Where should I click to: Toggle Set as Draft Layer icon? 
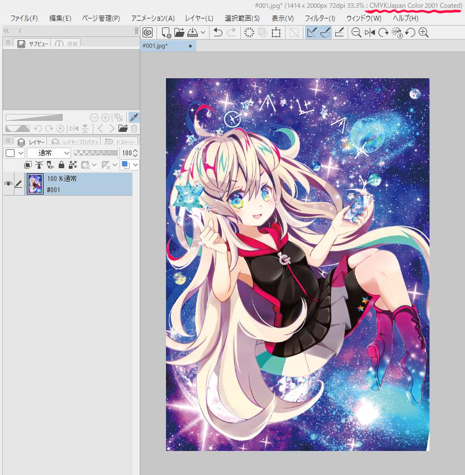[x=50, y=165]
